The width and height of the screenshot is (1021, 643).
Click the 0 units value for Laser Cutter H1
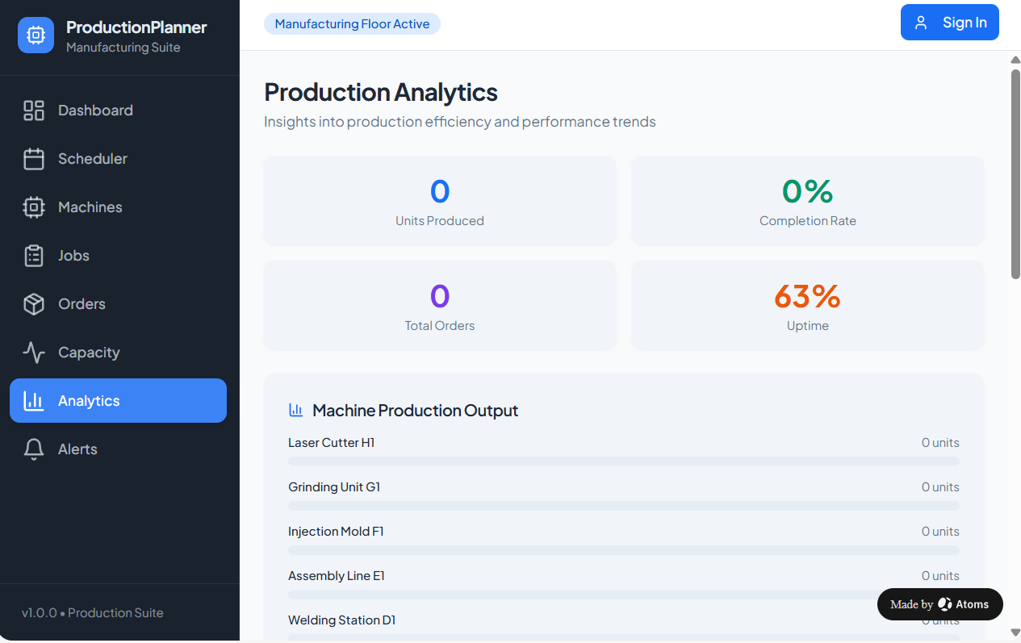940,443
